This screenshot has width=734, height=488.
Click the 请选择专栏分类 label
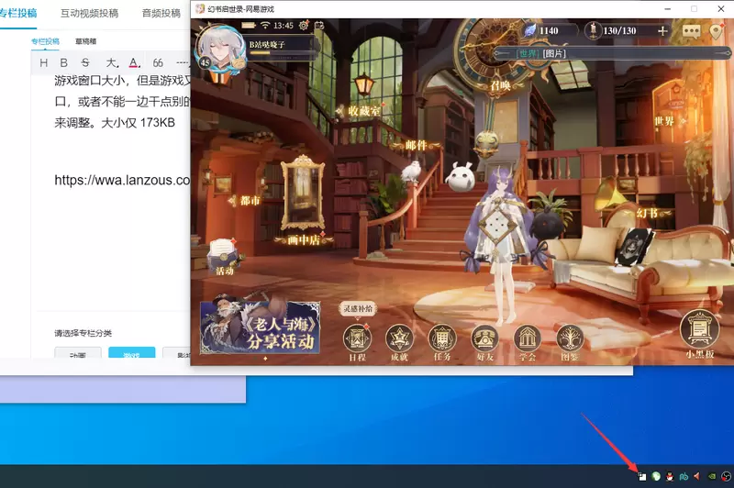pyautogui.click(x=83, y=333)
